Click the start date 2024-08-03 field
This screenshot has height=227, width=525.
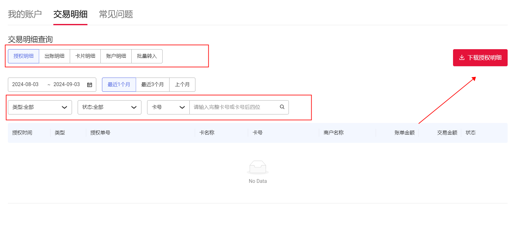pyautogui.click(x=26, y=84)
